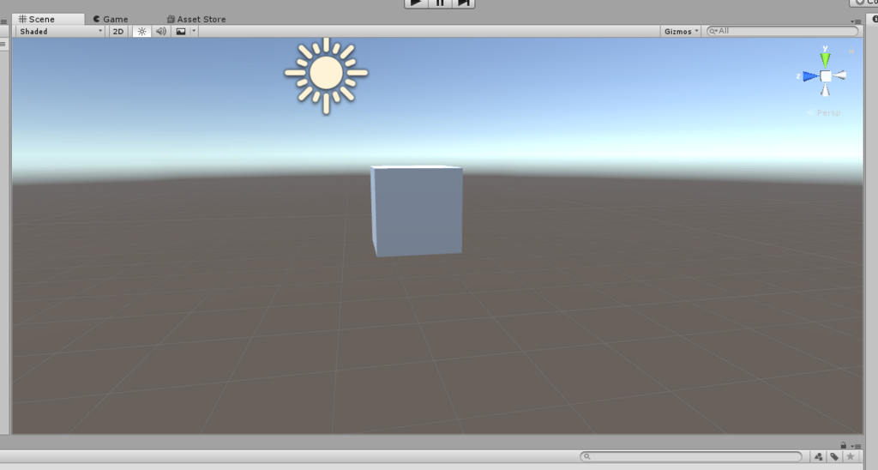Toggle 2D view mode
Viewport: 878px width, 470px height.
[118, 32]
